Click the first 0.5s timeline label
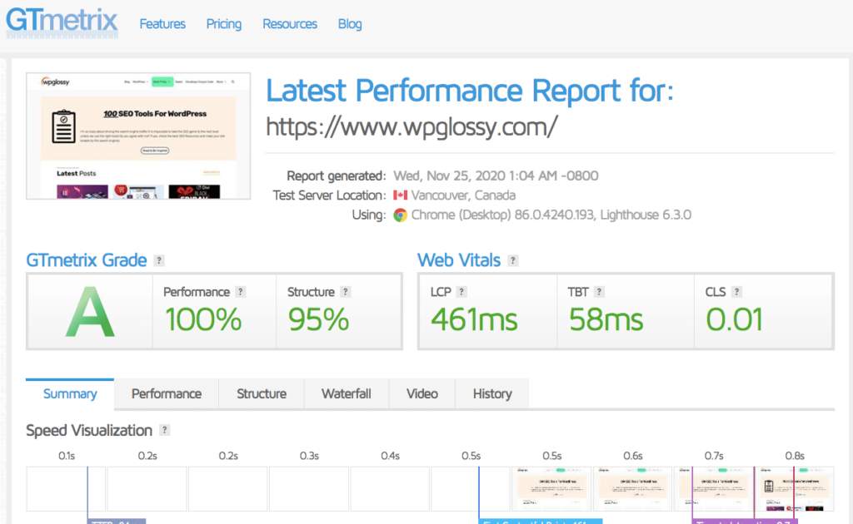Image resolution: width=853 pixels, height=524 pixels. tap(471, 456)
